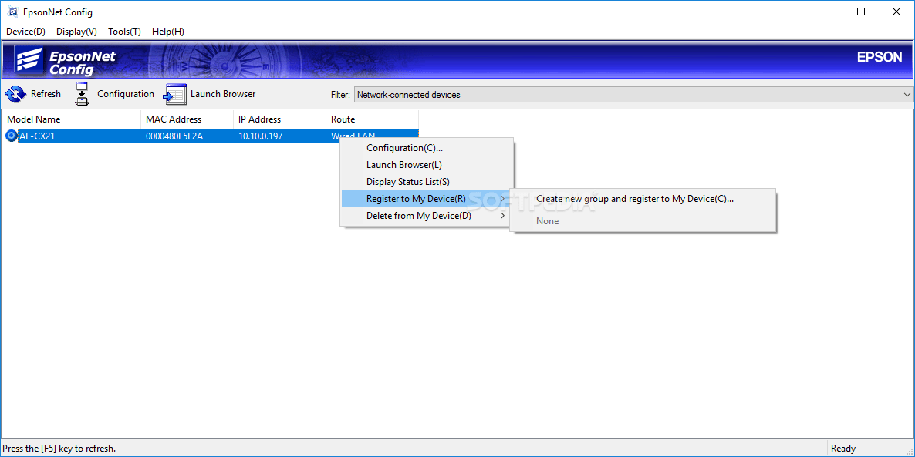Click the IP address 10.10.0.197 cell
The height and width of the screenshot is (457, 915).
click(261, 136)
